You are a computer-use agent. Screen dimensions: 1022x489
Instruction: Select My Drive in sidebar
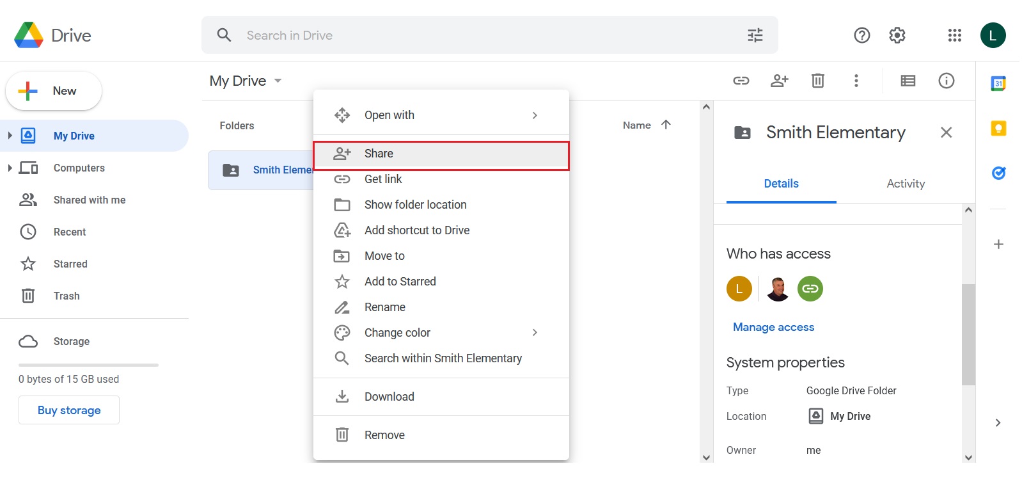click(x=95, y=136)
